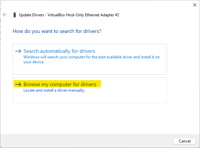The width and height of the screenshot is (200, 148).
Task: Click the 'Windows will search your computer' description
Action: click(x=92, y=59)
